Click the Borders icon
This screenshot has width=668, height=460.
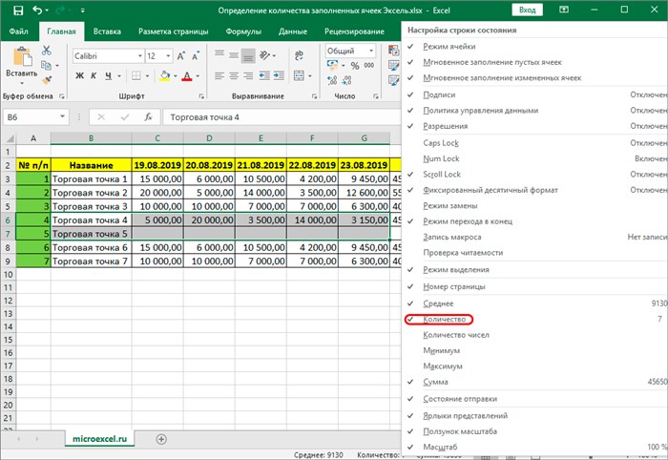click(136, 75)
